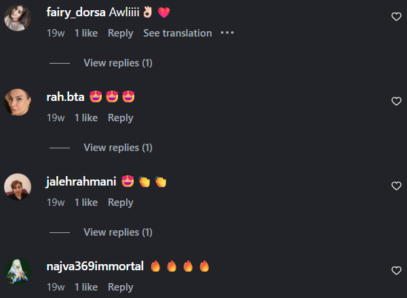Reply to rah.bta's comment
407x298 pixels.
pos(121,118)
